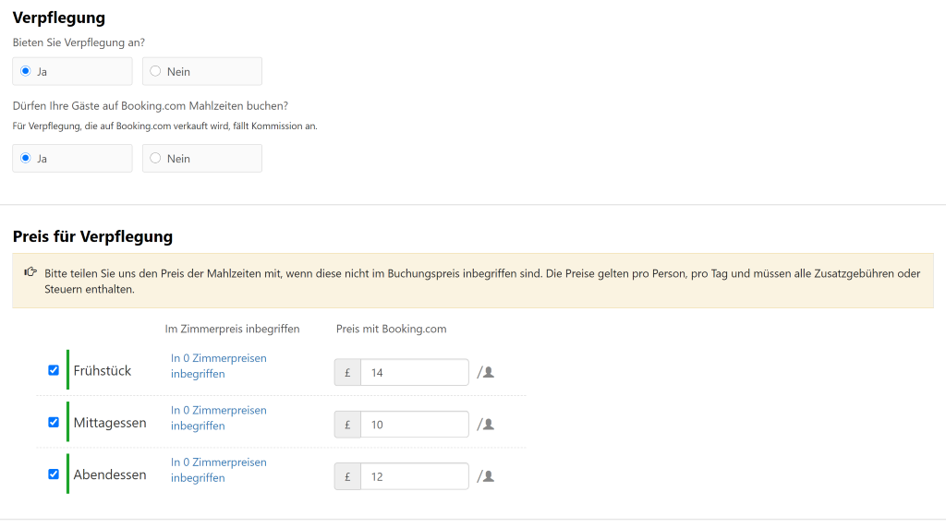Click the 'Bieten Sie Verpflegung an?' question text
The image size is (946, 528).
[79, 42]
